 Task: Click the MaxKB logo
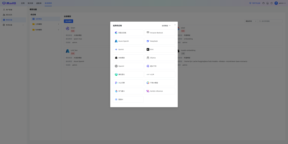[9, 3]
